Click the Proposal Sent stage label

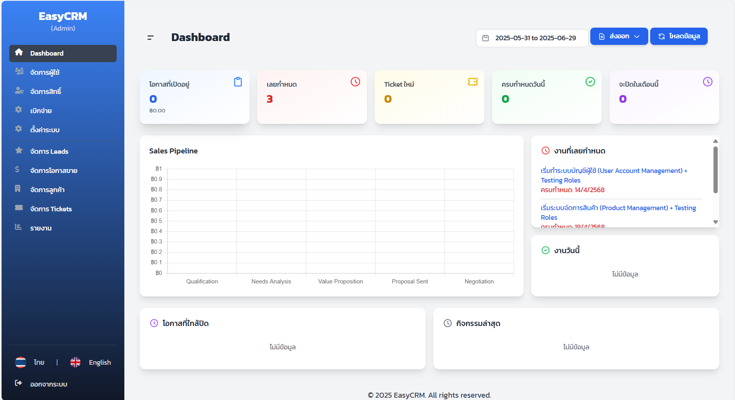(410, 281)
